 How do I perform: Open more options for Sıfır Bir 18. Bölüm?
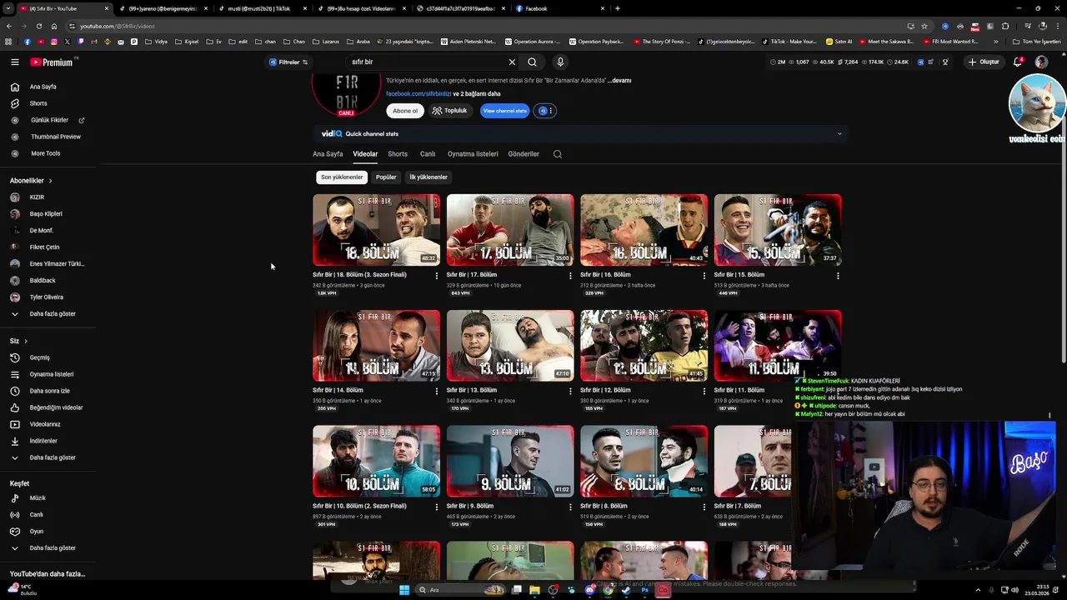[x=437, y=276]
